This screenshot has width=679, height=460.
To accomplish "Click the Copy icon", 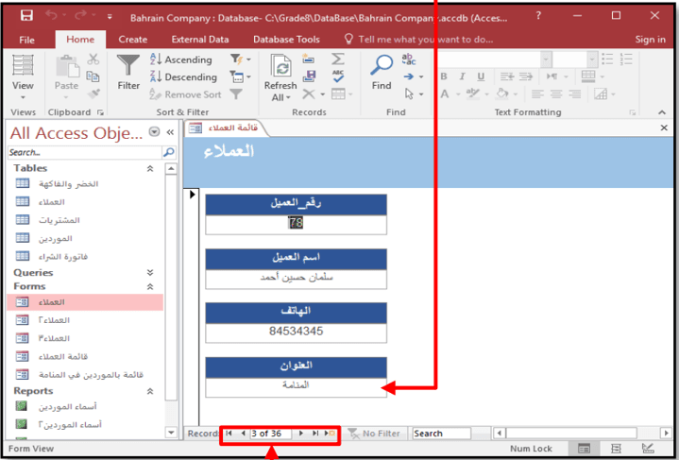I will 93,77.
